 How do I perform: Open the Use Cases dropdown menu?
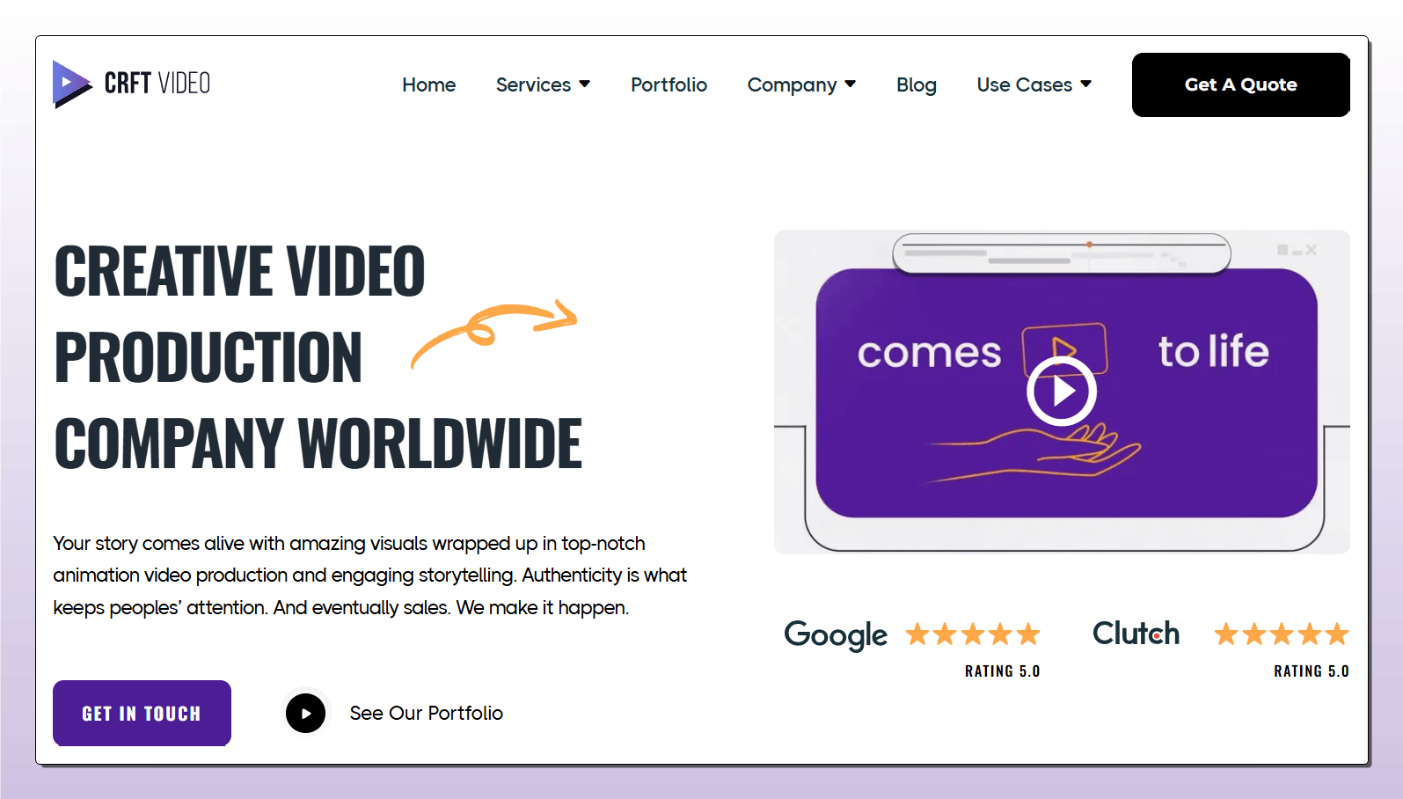[1034, 84]
